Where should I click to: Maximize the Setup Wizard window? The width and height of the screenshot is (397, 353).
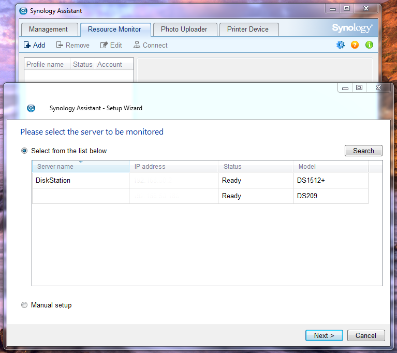click(x=359, y=88)
